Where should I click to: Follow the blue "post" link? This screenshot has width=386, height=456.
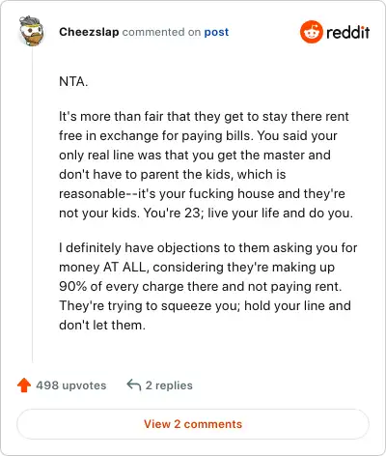216,32
